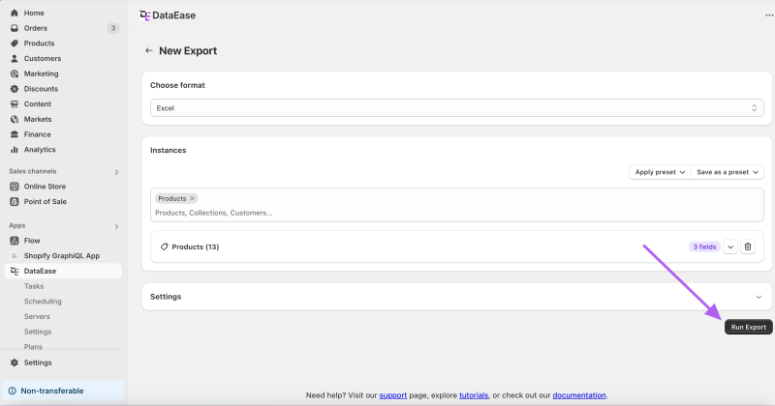Click the Analytics label in sidebar
Viewport: 775px width, 406px height.
pyautogui.click(x=40, y=150)
